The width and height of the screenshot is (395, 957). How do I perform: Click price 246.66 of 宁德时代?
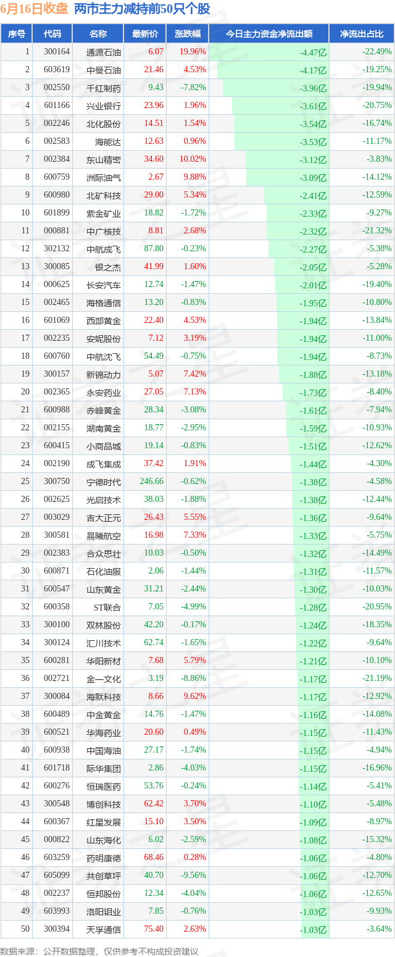pos(152,482)
